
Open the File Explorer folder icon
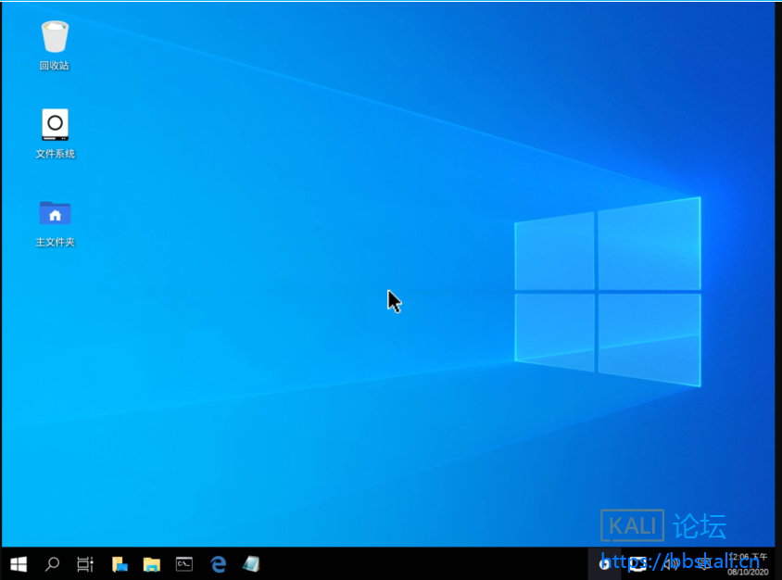(152, 563)
